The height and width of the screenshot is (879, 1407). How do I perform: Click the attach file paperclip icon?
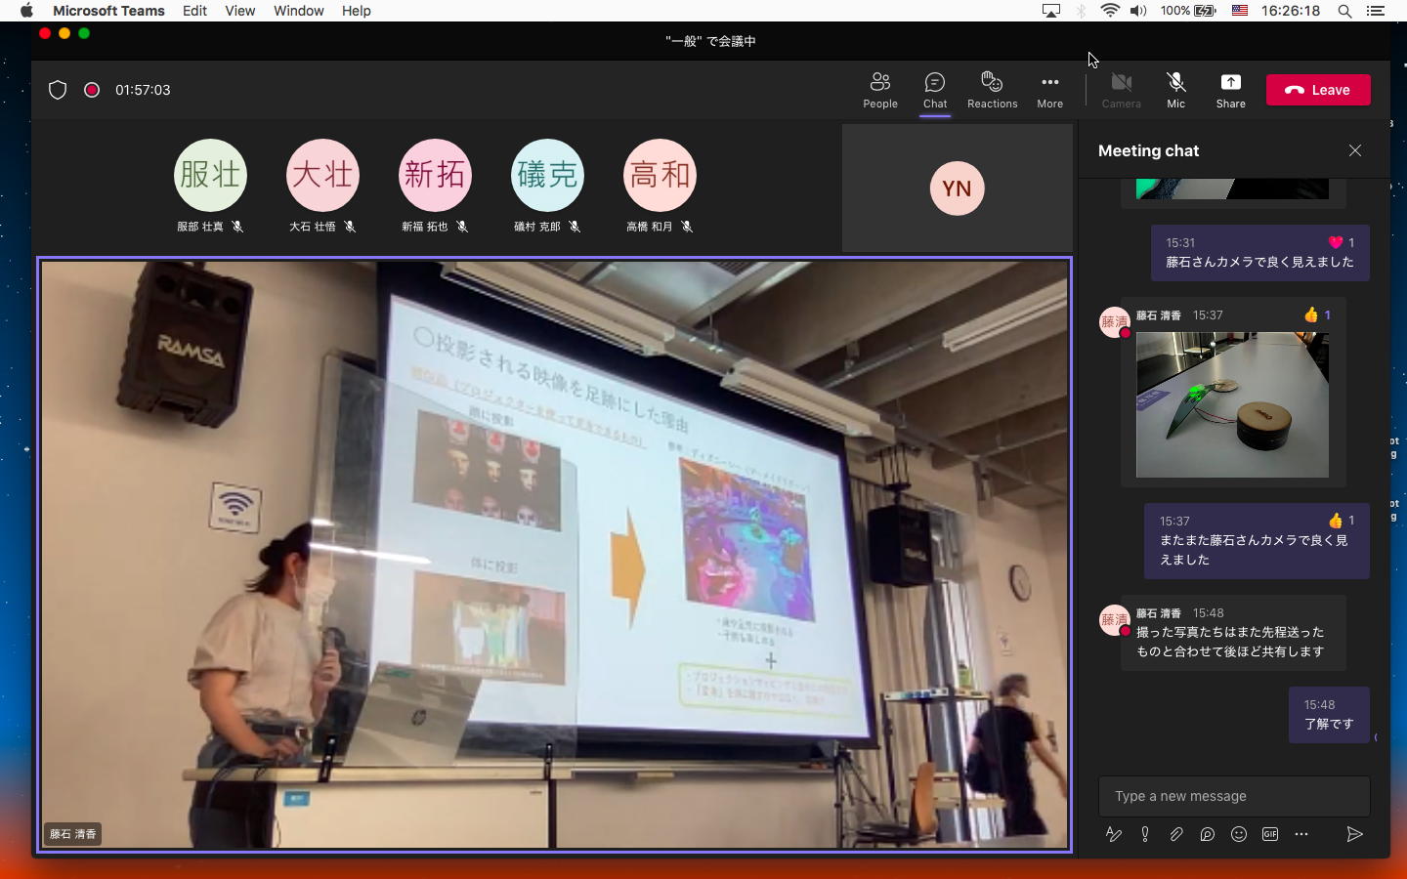tap(1176, 834)
